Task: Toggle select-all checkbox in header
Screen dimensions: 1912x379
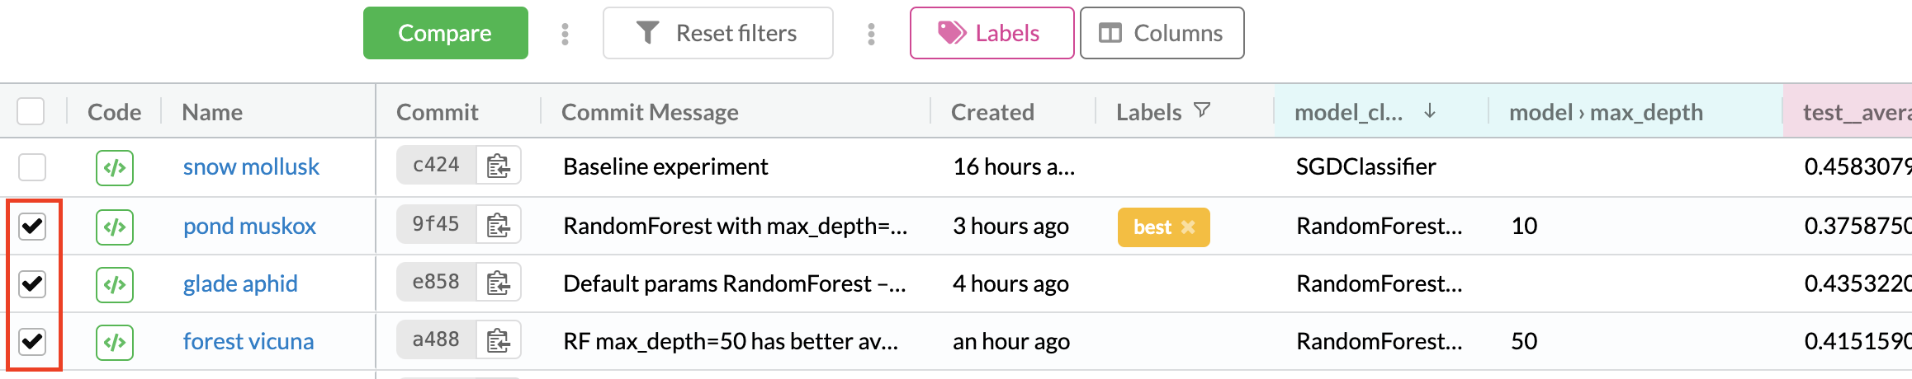Action: pos(31,111)
